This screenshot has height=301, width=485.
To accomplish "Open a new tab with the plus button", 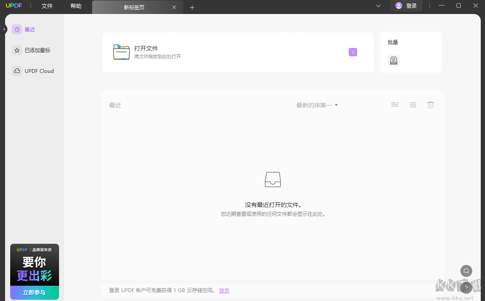I will (x=192, y=7).
